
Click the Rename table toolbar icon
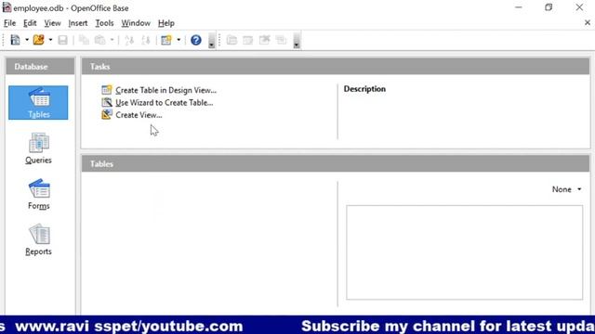click(281, 40)
